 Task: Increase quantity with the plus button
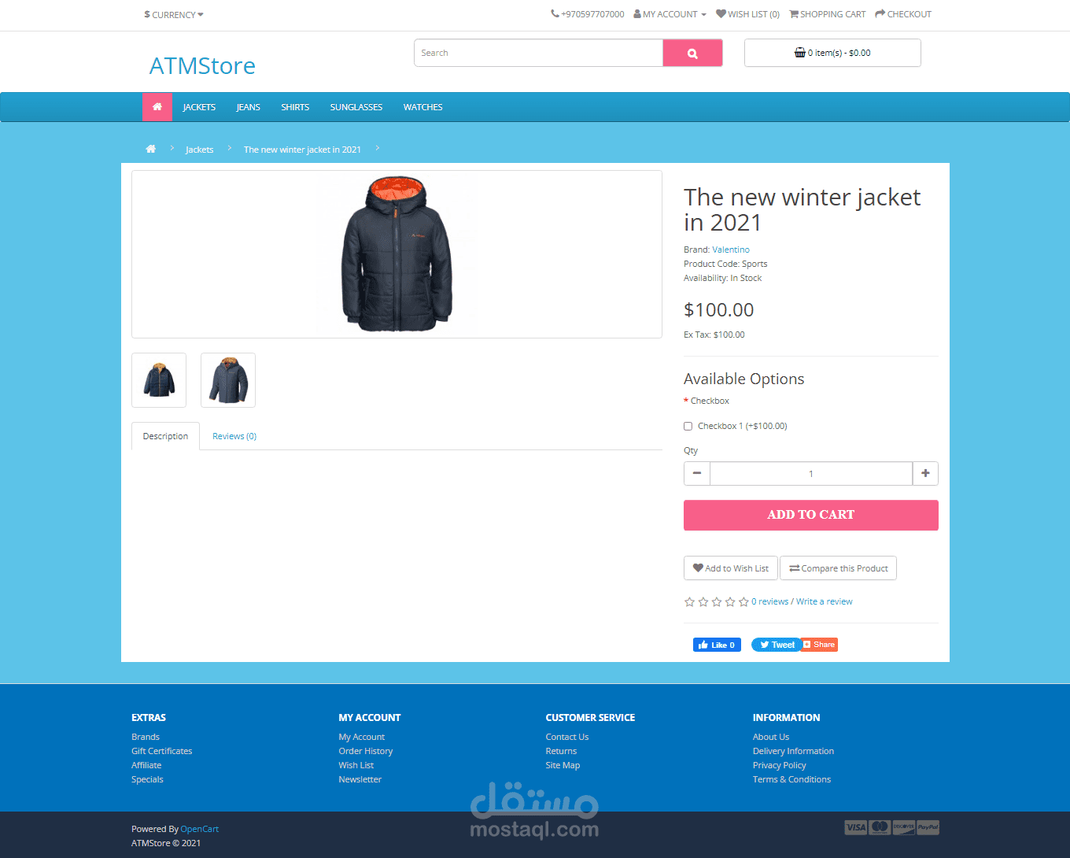tap(925, 473)
